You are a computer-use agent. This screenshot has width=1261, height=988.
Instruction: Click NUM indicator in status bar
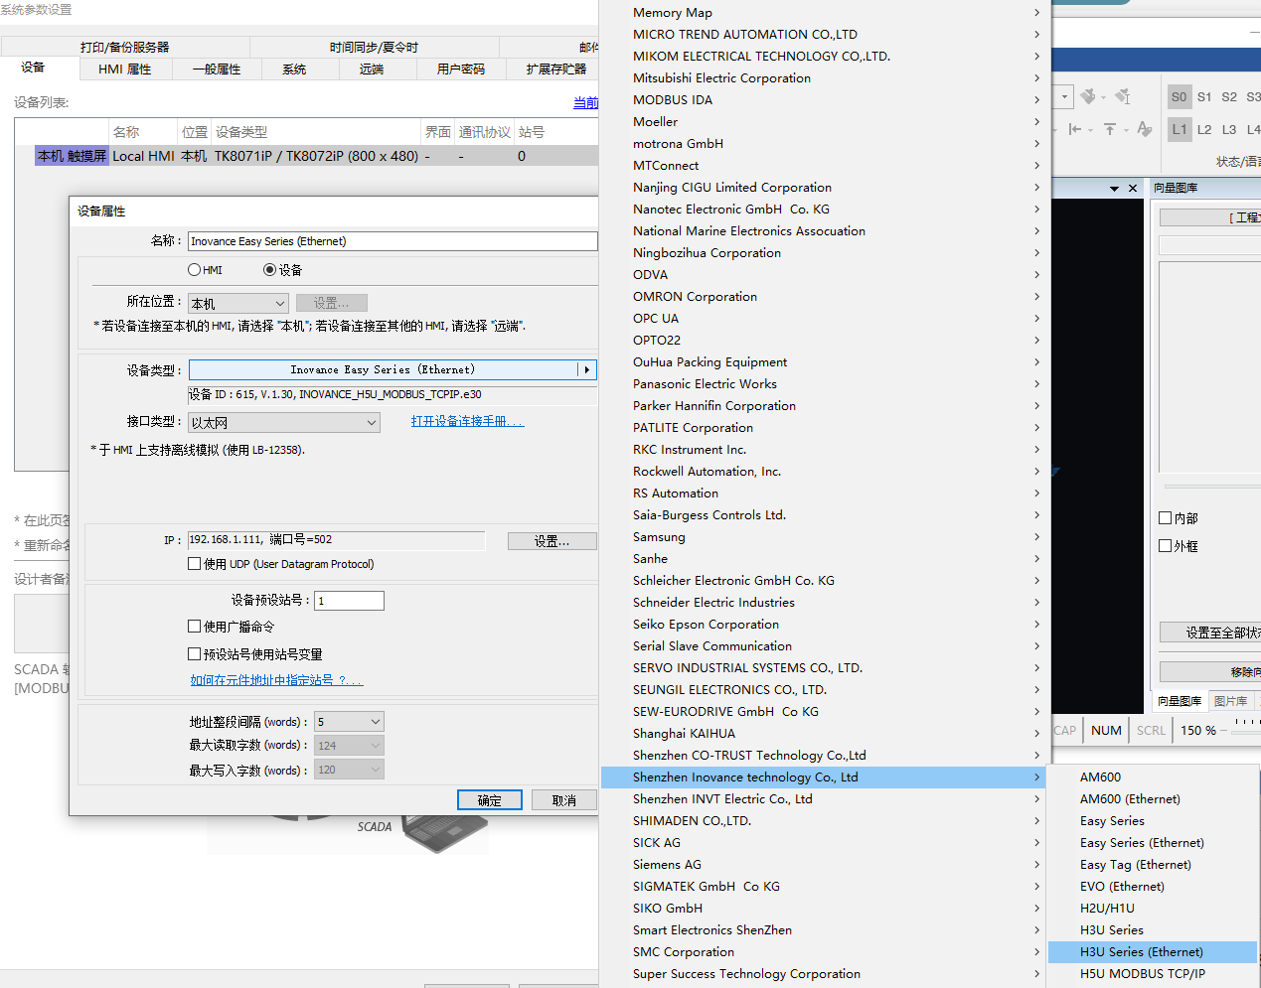[1106, 730]
